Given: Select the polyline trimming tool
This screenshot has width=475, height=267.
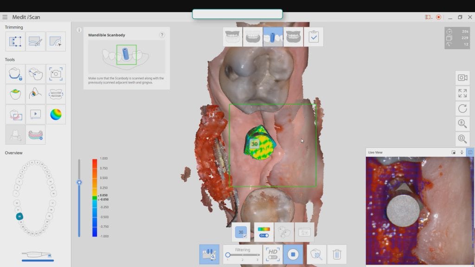Looking at the screenshot, I should point(57,41).
